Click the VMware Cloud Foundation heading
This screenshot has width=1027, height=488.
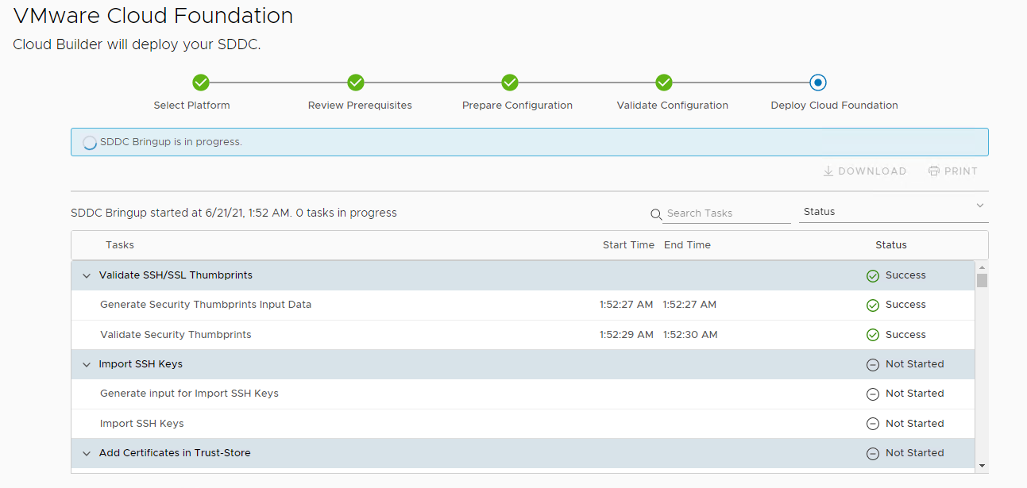point(153,15)
